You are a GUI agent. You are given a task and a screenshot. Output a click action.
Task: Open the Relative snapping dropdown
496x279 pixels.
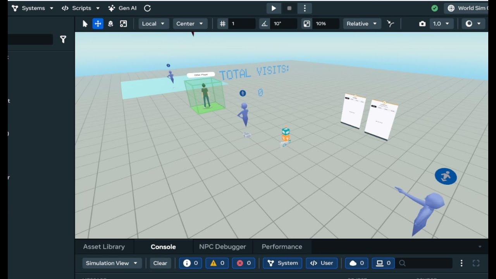362,24
